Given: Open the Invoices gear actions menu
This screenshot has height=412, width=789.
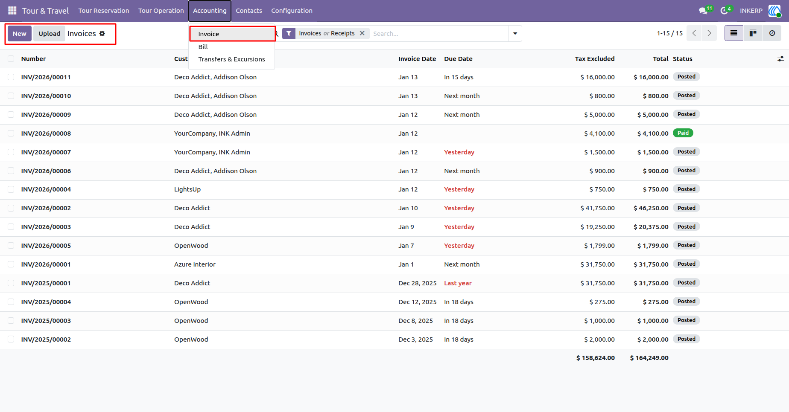Looking at the screenshot, I should 102,34.
